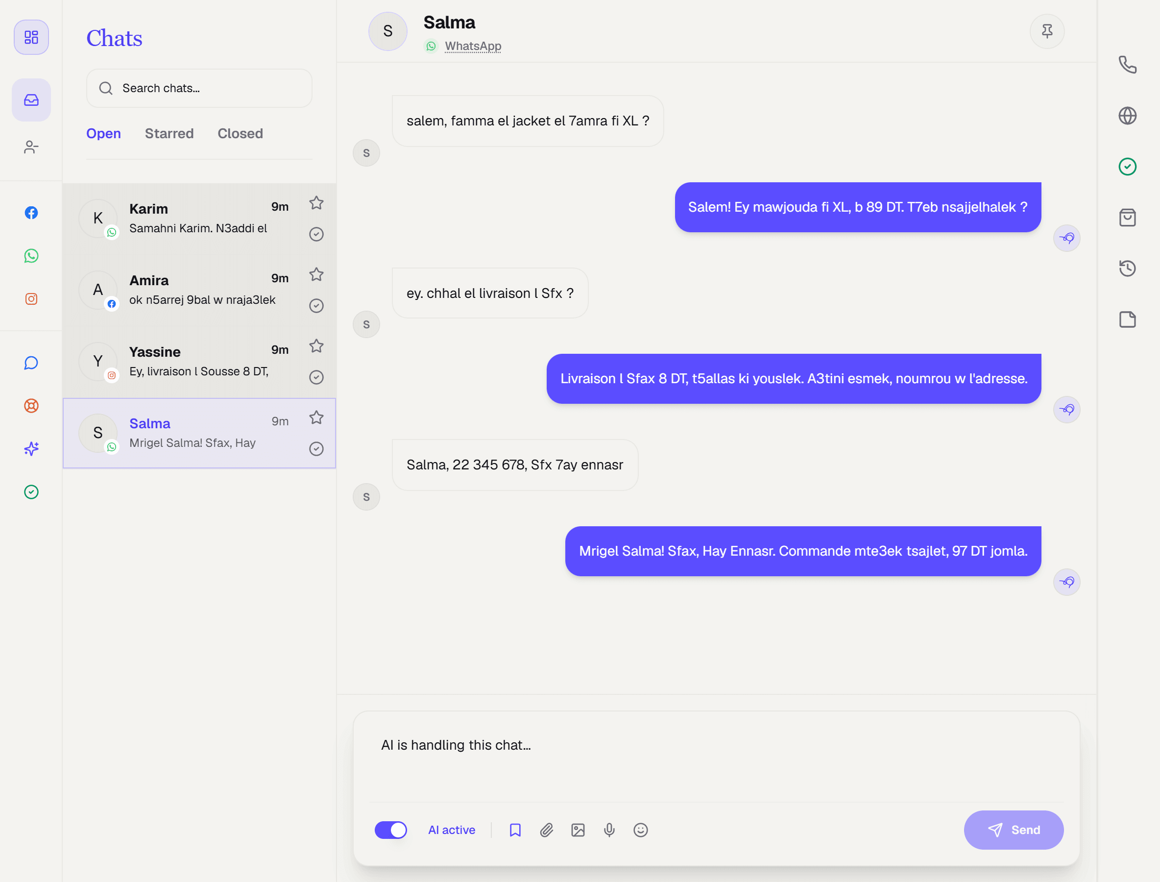
Task: Start a phone call from right panel
Action: point(1128,65)
